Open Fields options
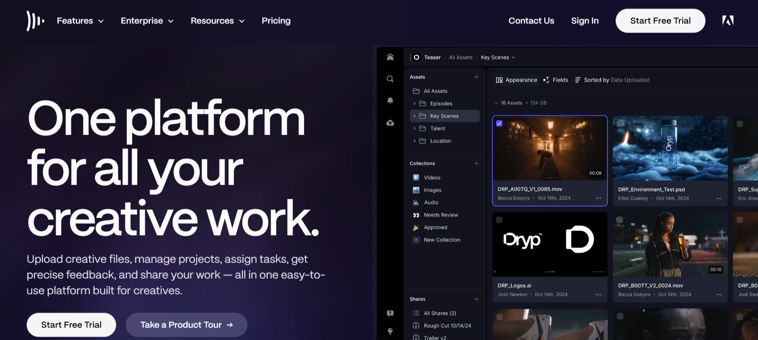The height and width of the screenshot is (340, 758). point(555,80)
